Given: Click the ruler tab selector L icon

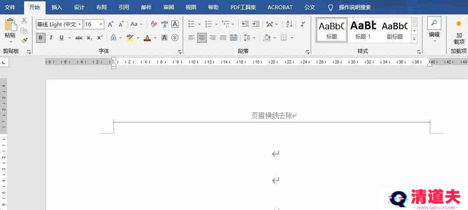Looking at the screenshot, I should (x=4, y=63).
